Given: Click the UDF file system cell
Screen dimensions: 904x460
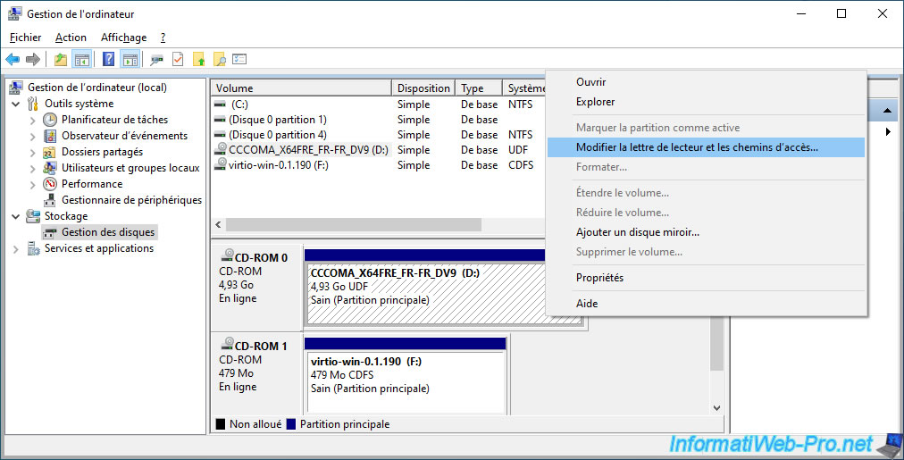Looking at the screenshot, I should [518, 150].
